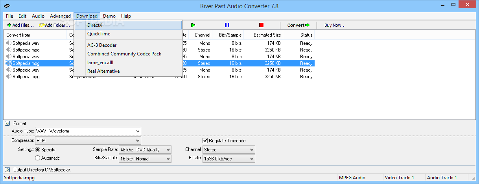
Task: Choose lame_enc.dll from Download menu
Action: (128, 63)
